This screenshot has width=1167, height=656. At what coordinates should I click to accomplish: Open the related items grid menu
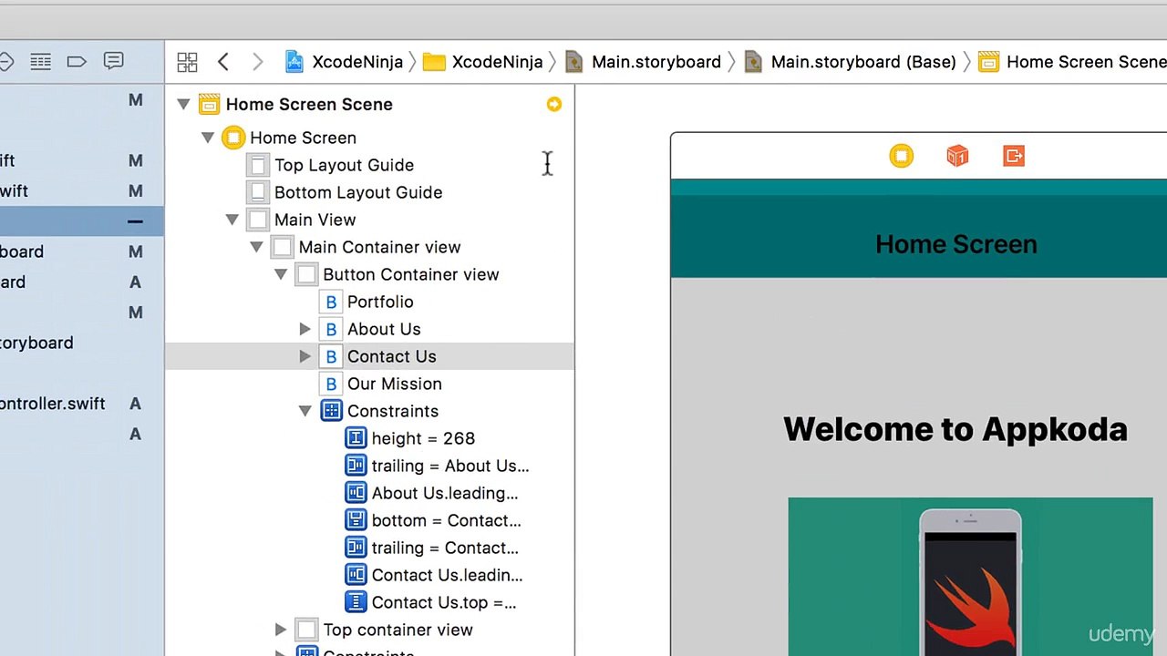point(187,62)
